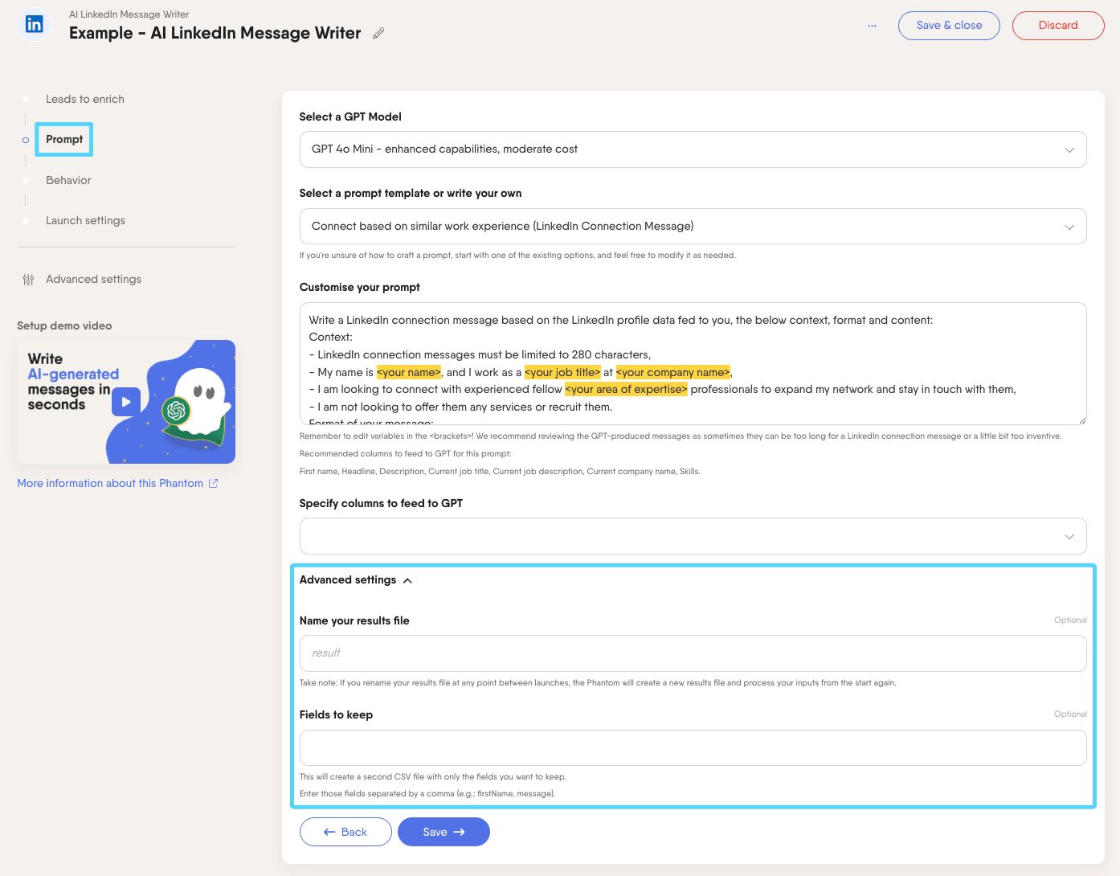
Task: Click the LinkedIn logo icon
Action: [x=34, y=25]
